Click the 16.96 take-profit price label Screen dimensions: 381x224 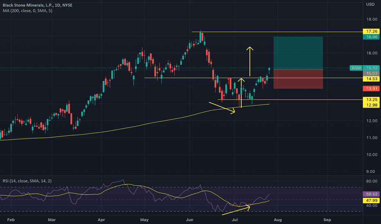pos(371,37)
